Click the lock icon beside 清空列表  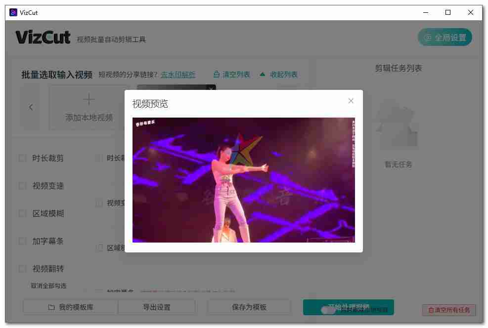click(x=216, y=75)
